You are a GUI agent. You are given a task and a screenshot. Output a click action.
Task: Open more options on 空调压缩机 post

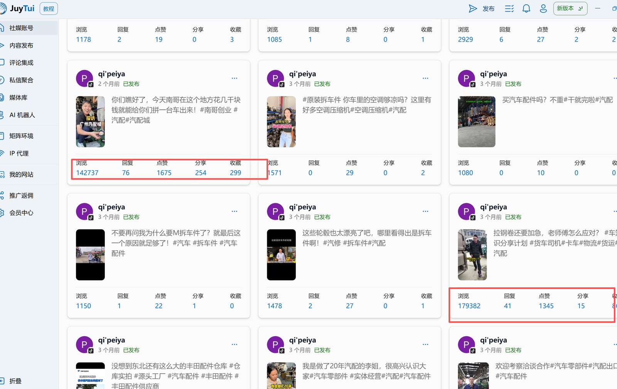point(425,78)
